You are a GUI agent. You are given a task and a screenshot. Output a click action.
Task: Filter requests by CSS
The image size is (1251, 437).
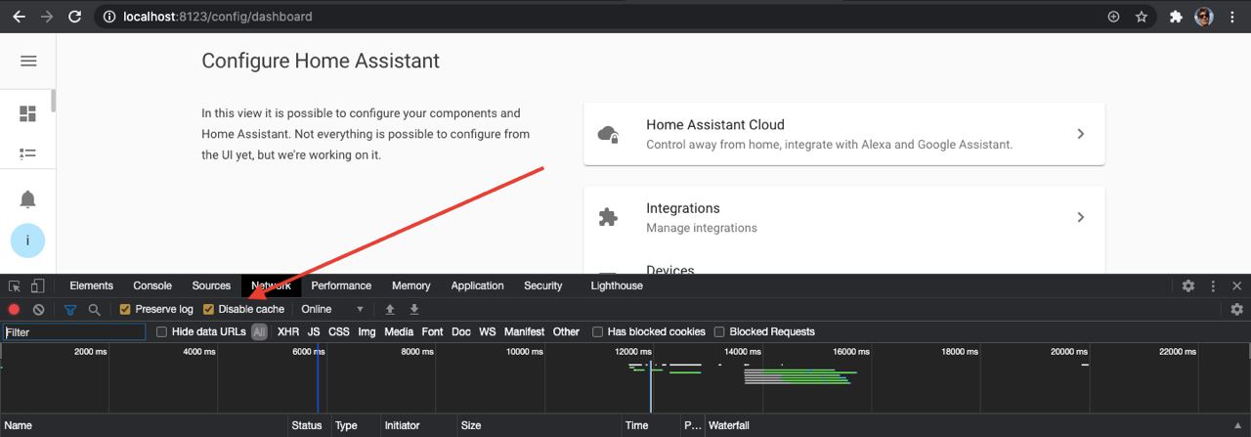coord(338,331)
